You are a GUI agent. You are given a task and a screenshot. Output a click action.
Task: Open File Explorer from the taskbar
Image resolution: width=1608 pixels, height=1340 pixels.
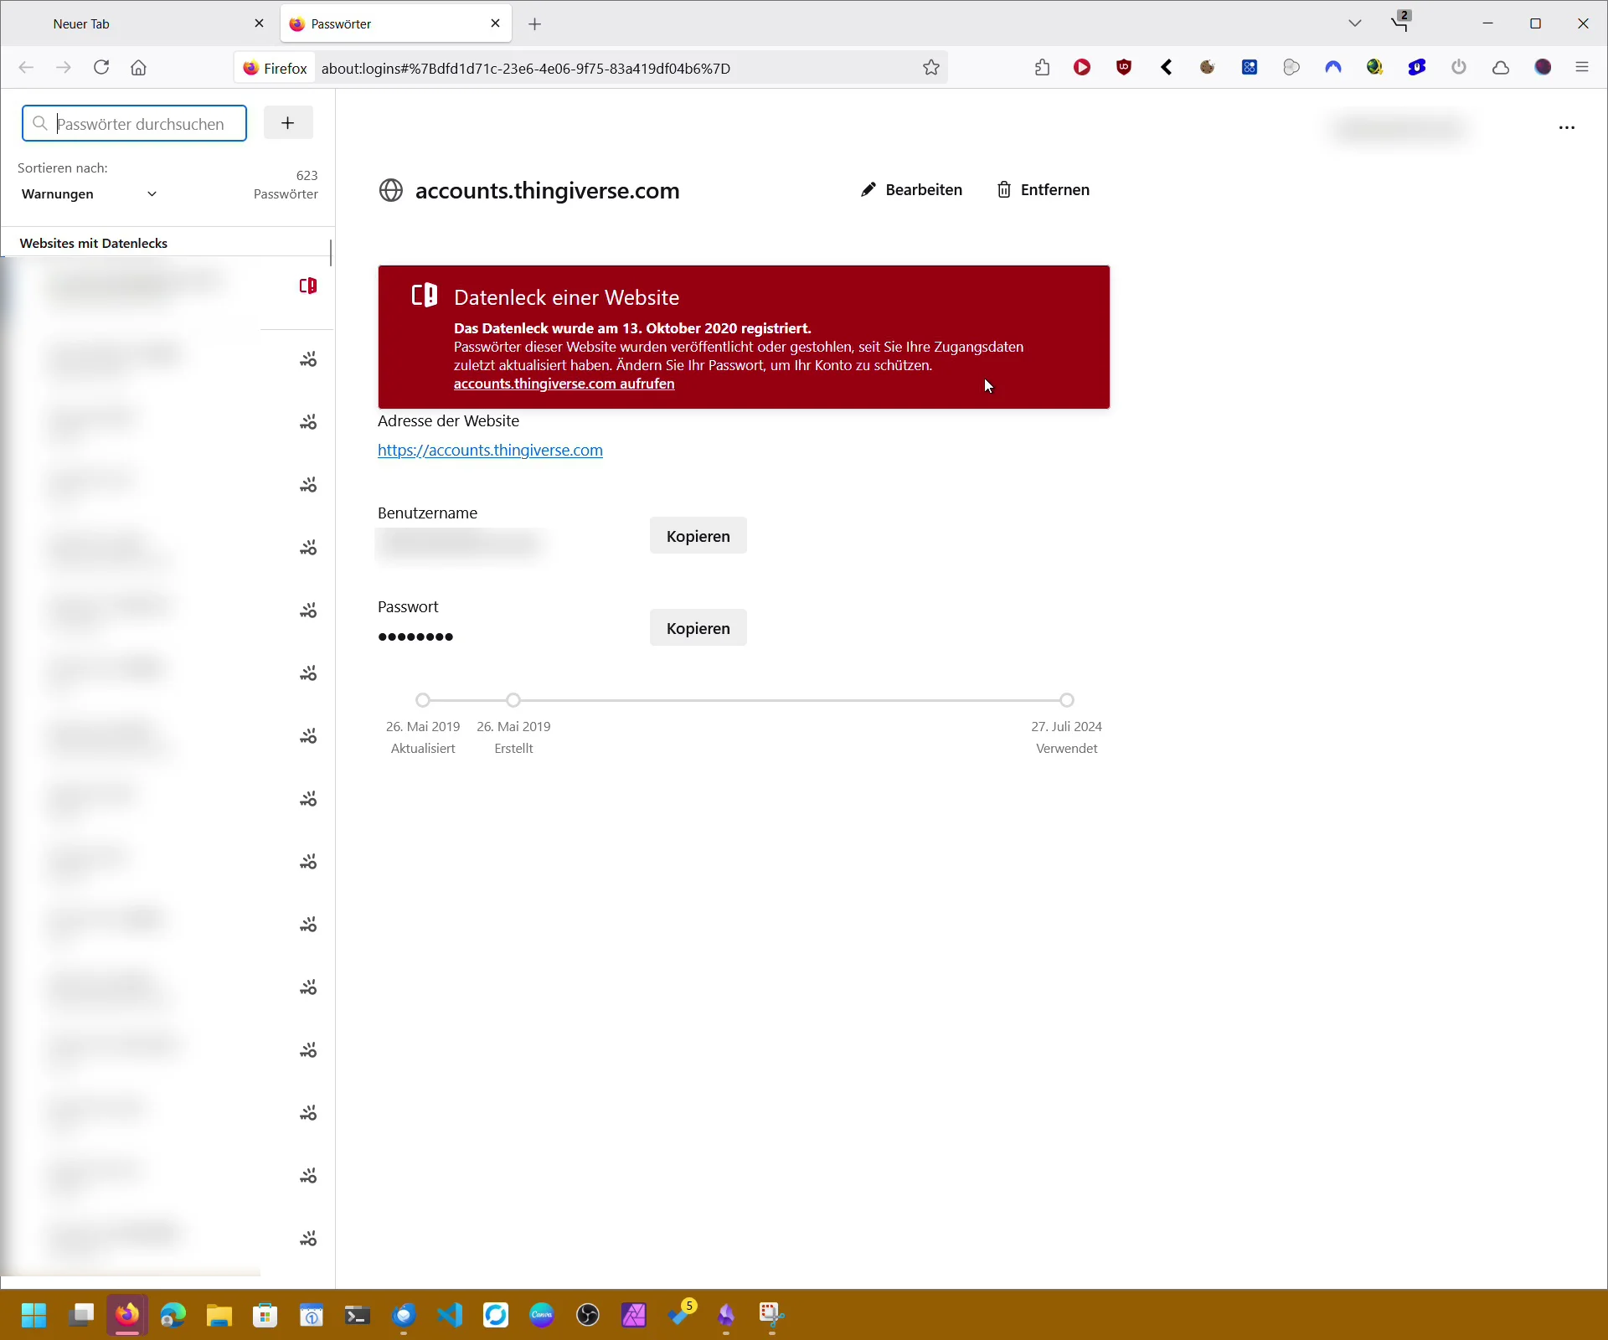(219, 1316)
